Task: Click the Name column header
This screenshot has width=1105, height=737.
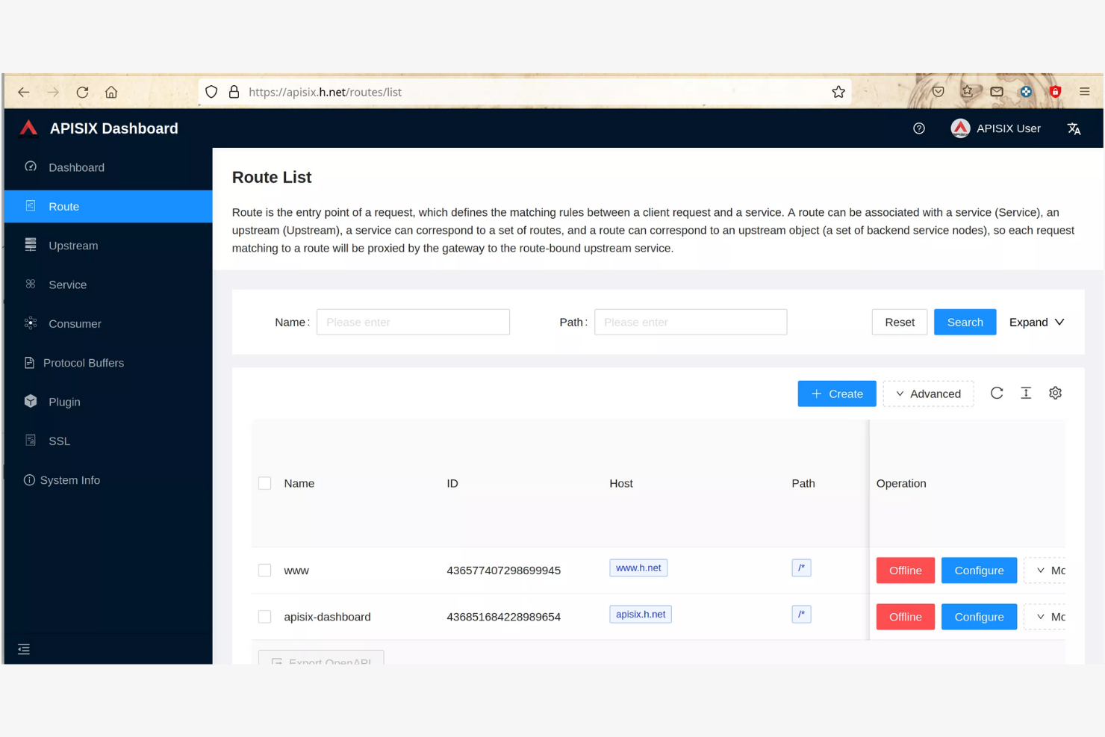Action: pyautogui.click(x=299, y=483)
